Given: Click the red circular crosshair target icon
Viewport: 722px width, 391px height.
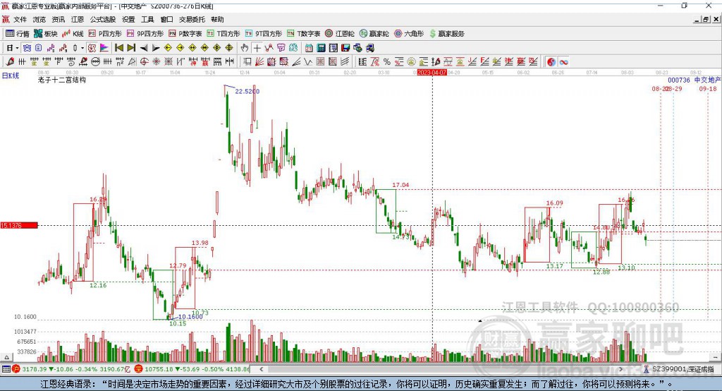Looking at the screenshot, I should point(144,62).
